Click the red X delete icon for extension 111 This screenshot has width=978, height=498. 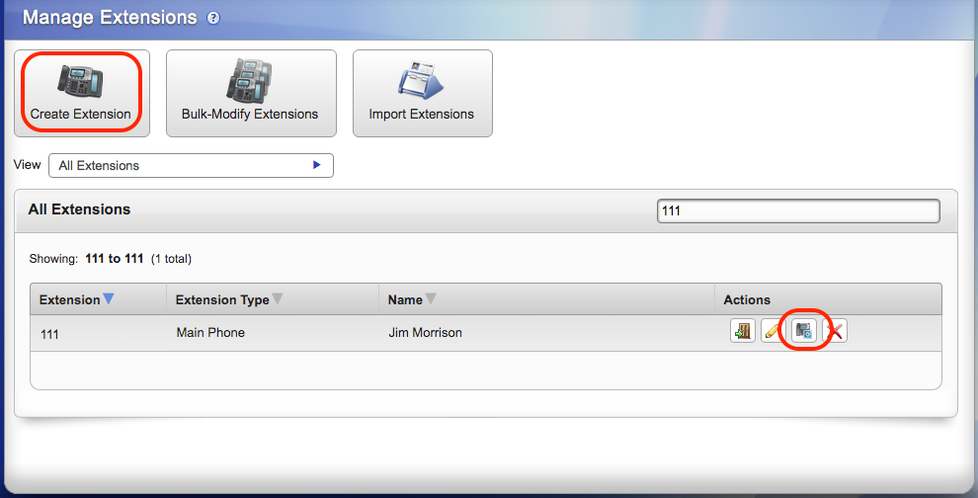pyautogui.click(x=835, y=331)
